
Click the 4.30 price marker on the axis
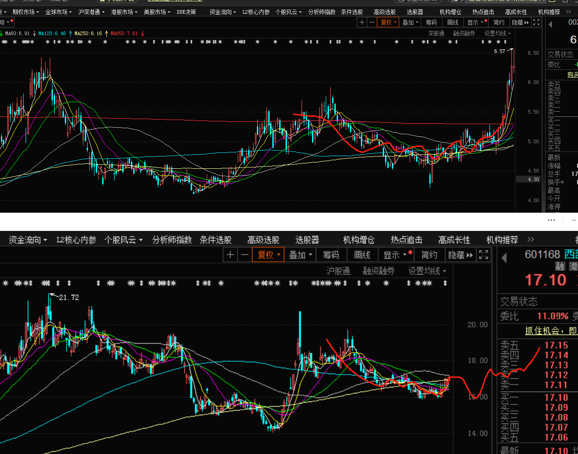click(x=528, y=179)
